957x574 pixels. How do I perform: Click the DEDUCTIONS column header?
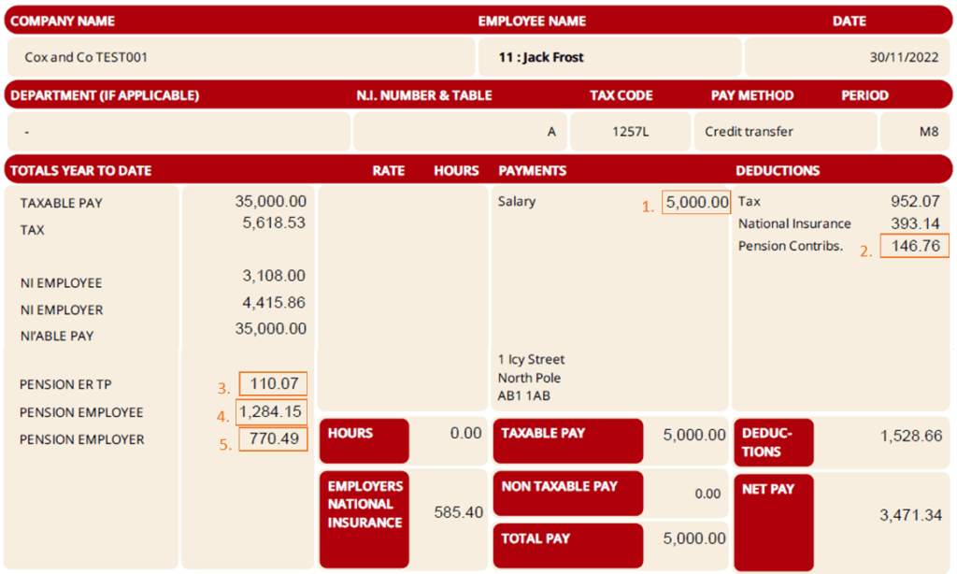pos(778,171)
